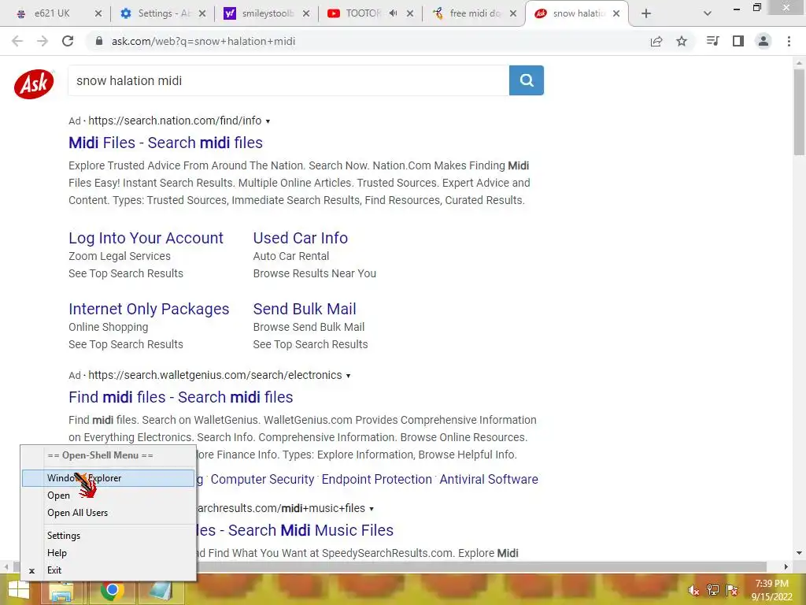Viewport: 806px width, 605px height.
Task: Select Windows Explorer in the context menu
Action: point(108,478)
